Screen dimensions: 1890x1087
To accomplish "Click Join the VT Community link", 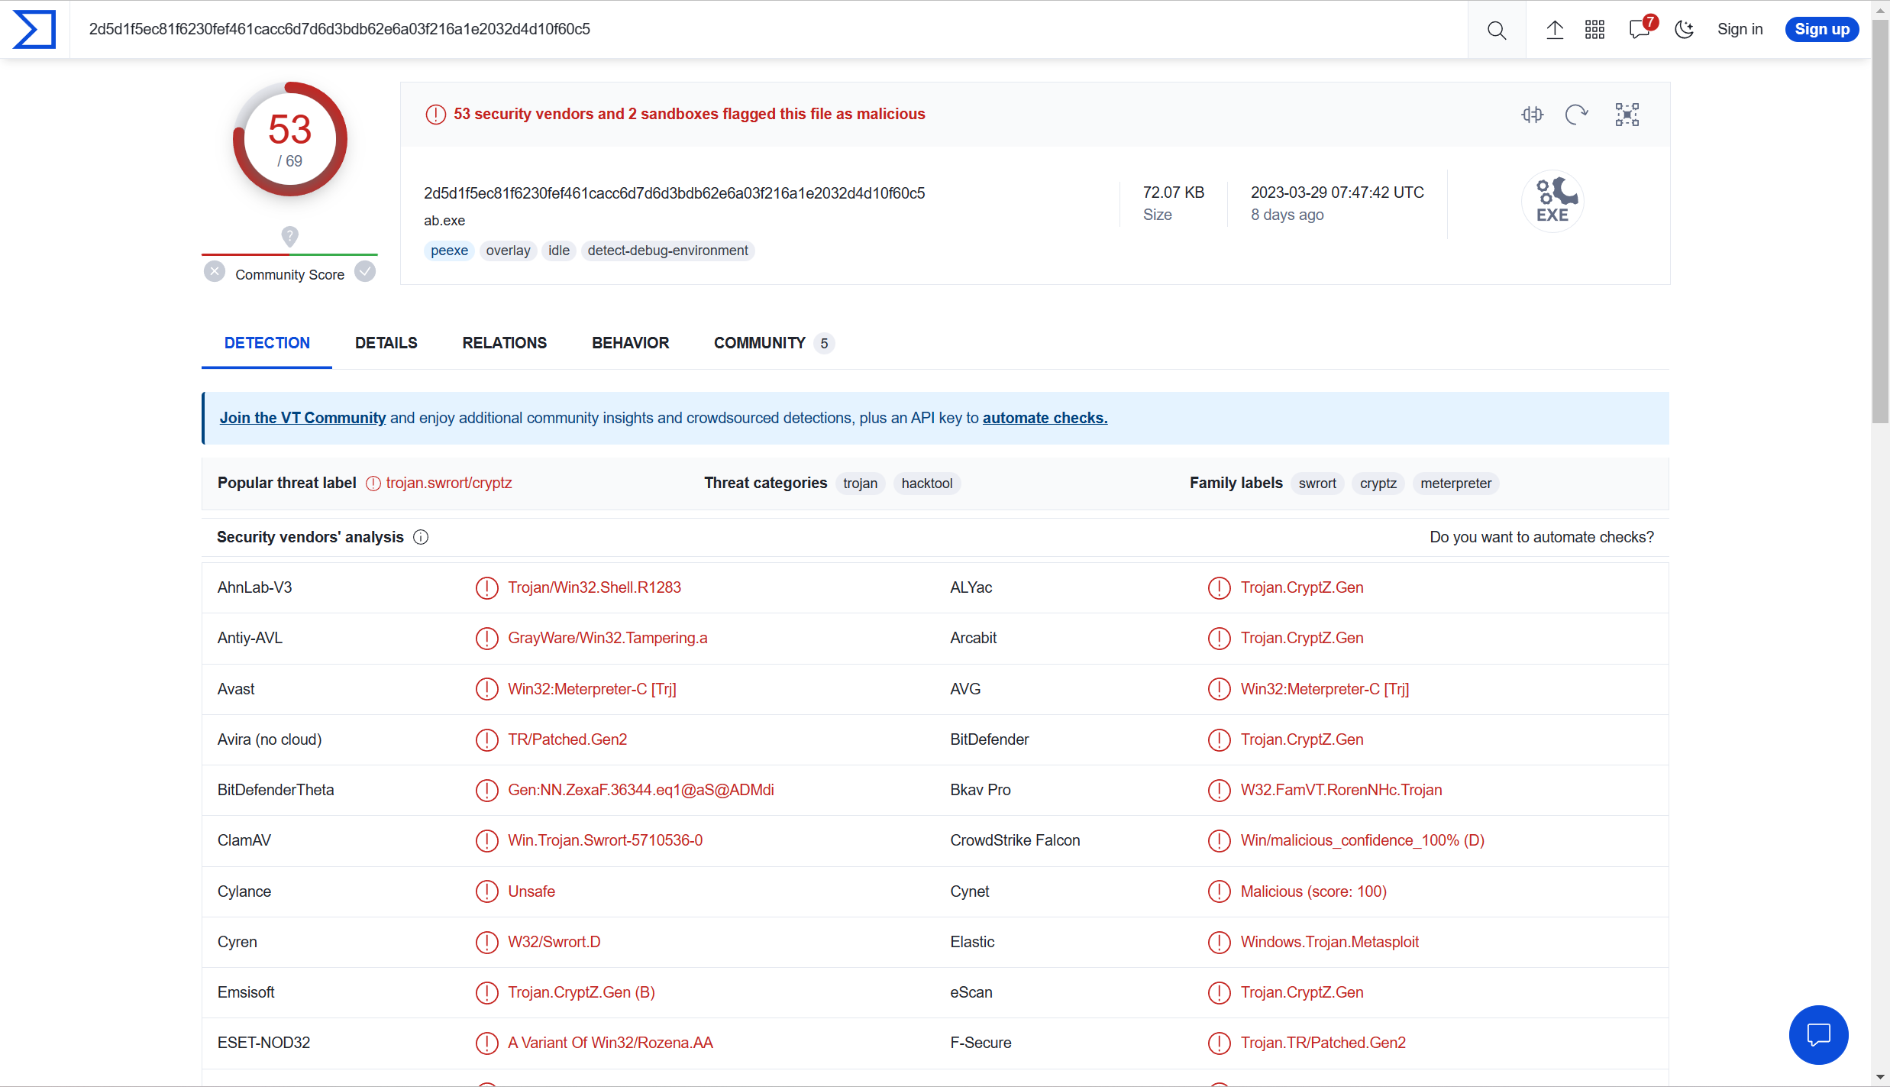I will [x=302, y=418].
